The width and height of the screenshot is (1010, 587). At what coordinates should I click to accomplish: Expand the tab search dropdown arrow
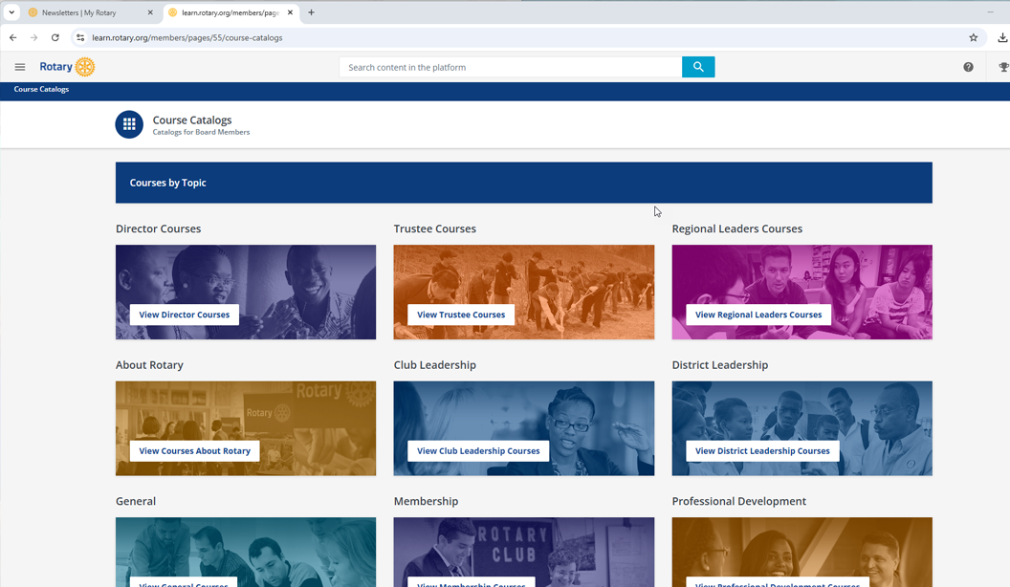11,12
